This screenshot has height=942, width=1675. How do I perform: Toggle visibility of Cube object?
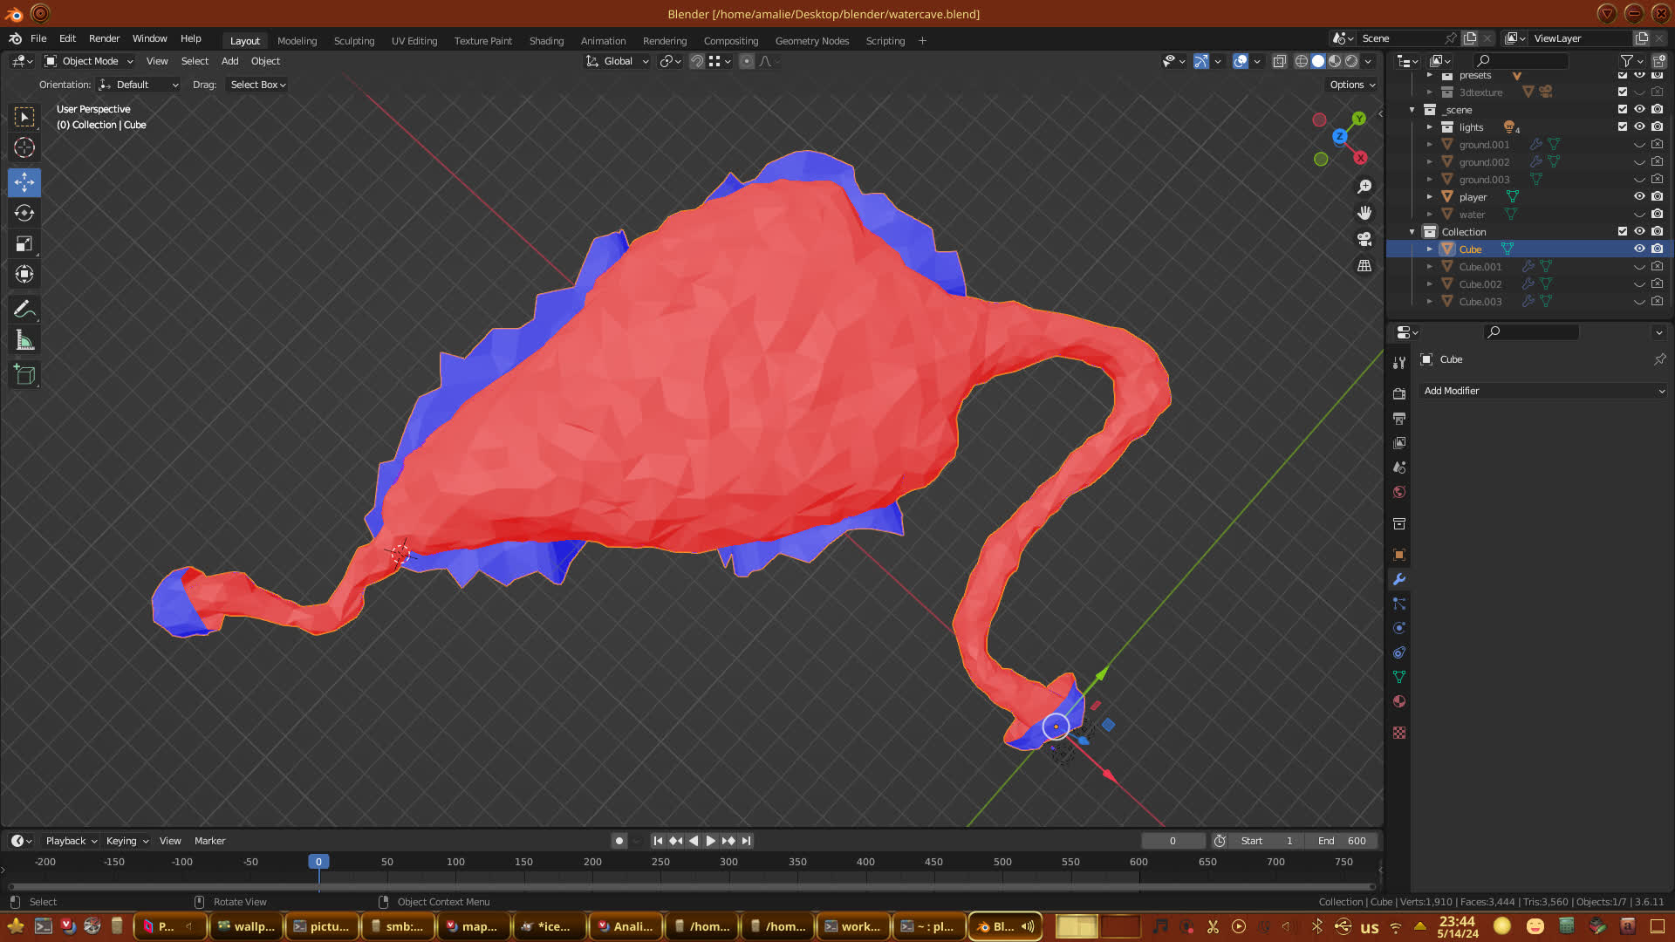[x=1639, y=249]
